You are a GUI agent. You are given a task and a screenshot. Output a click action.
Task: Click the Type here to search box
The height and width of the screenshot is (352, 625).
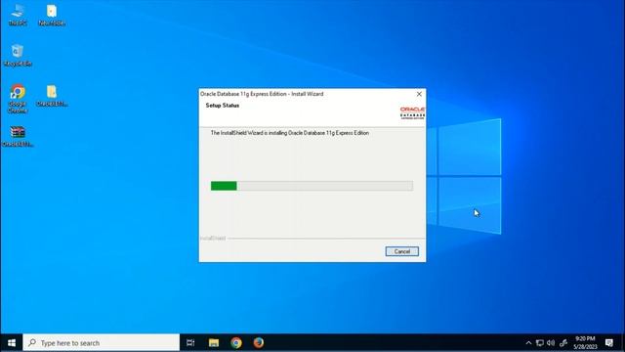tap(102, 343)
